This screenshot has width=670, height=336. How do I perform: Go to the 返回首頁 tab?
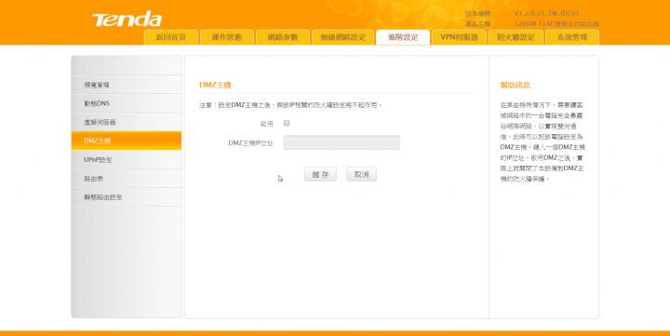coord(171,37)
